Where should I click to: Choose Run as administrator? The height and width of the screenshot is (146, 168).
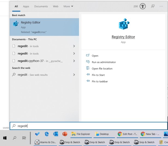tap(104, 62)
